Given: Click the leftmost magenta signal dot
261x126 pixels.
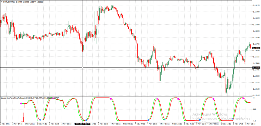Looking at the screenshot, I should [21, 103].
